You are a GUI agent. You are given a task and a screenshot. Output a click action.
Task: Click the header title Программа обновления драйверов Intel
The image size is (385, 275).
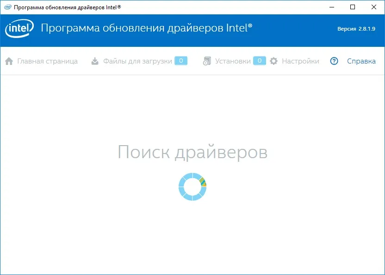[147, 28]
